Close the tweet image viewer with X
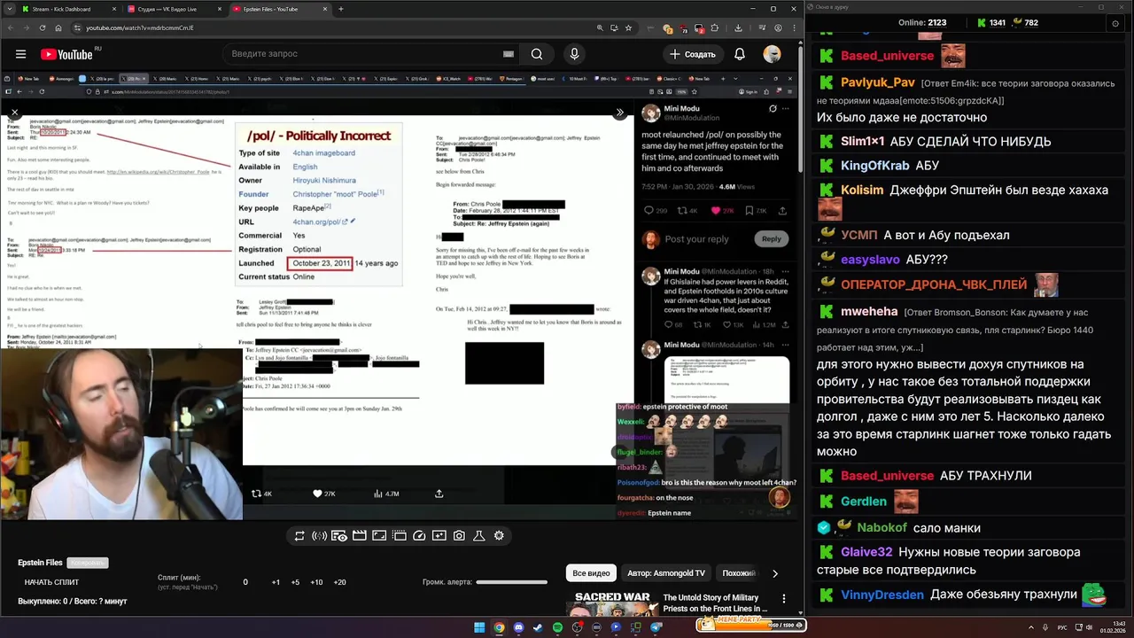Screen dimensions: 1134x638 (14, 113)
